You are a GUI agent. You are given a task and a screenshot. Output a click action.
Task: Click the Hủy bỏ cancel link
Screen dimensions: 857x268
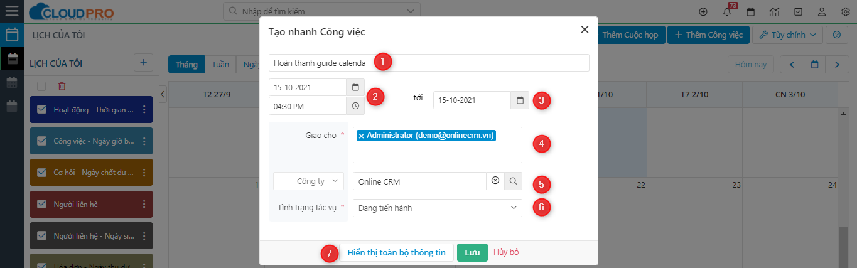coord(506,252)
